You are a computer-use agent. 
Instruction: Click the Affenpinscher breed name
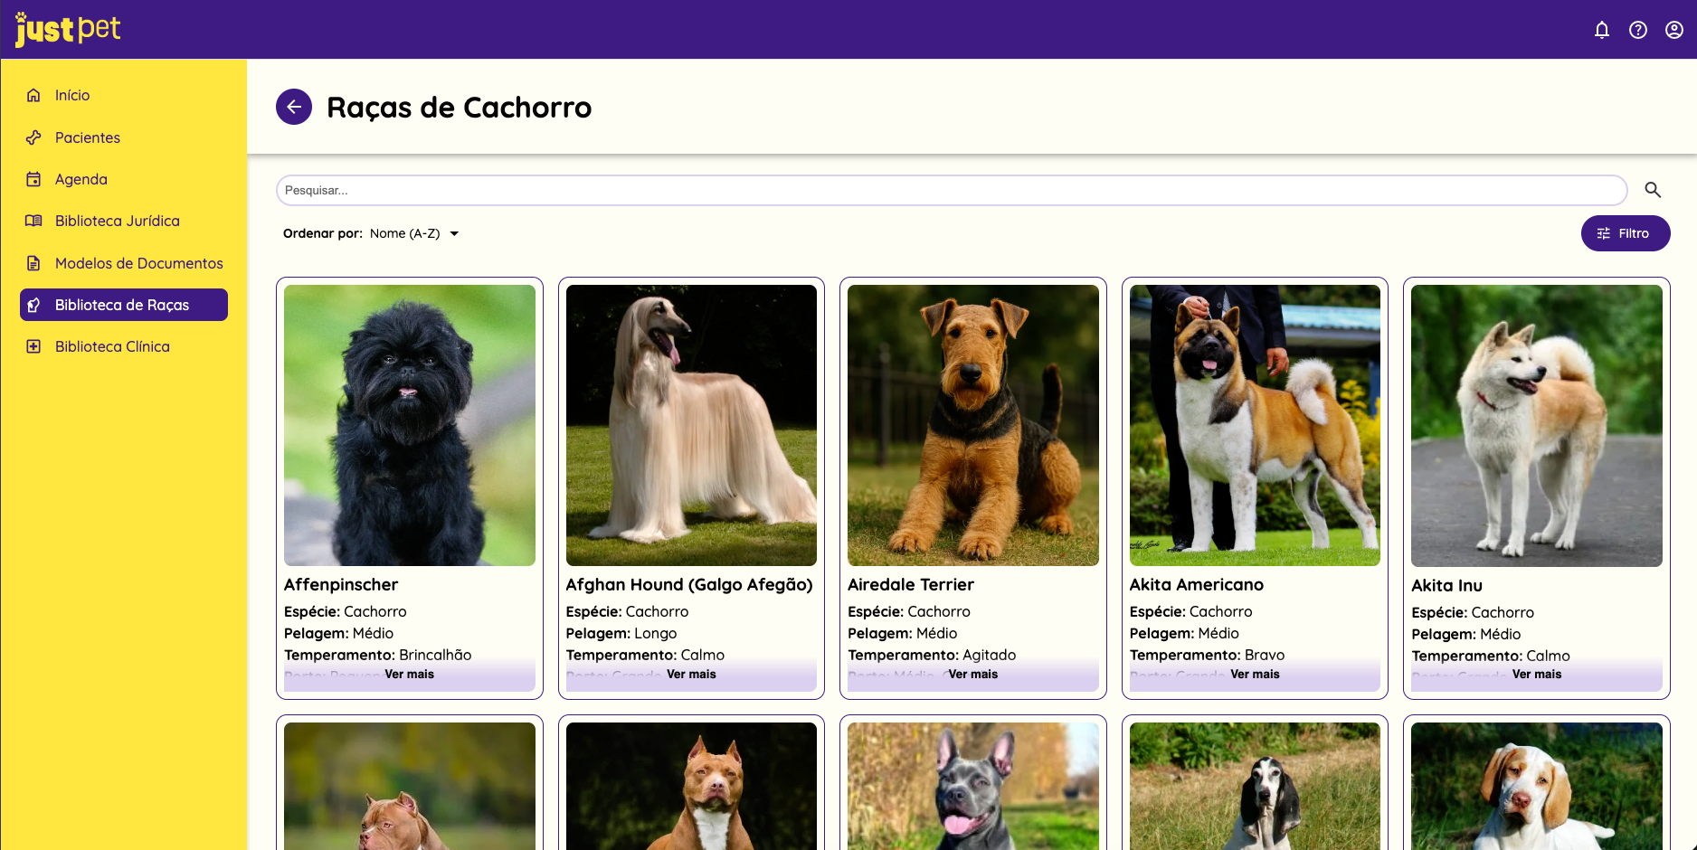pyautogui.click(x=341, y=585)
